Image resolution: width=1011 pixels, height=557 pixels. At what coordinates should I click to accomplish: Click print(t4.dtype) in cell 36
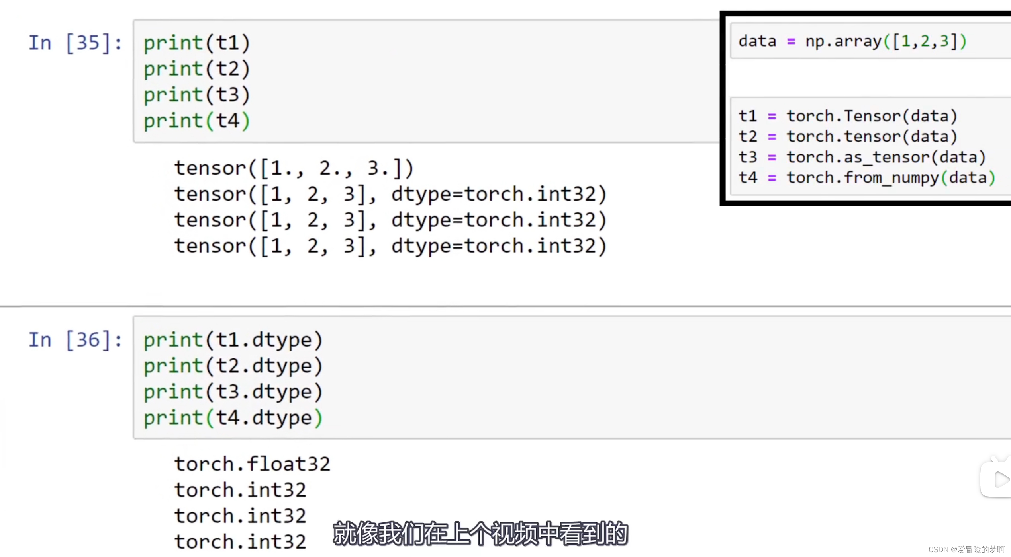[233, 418]
